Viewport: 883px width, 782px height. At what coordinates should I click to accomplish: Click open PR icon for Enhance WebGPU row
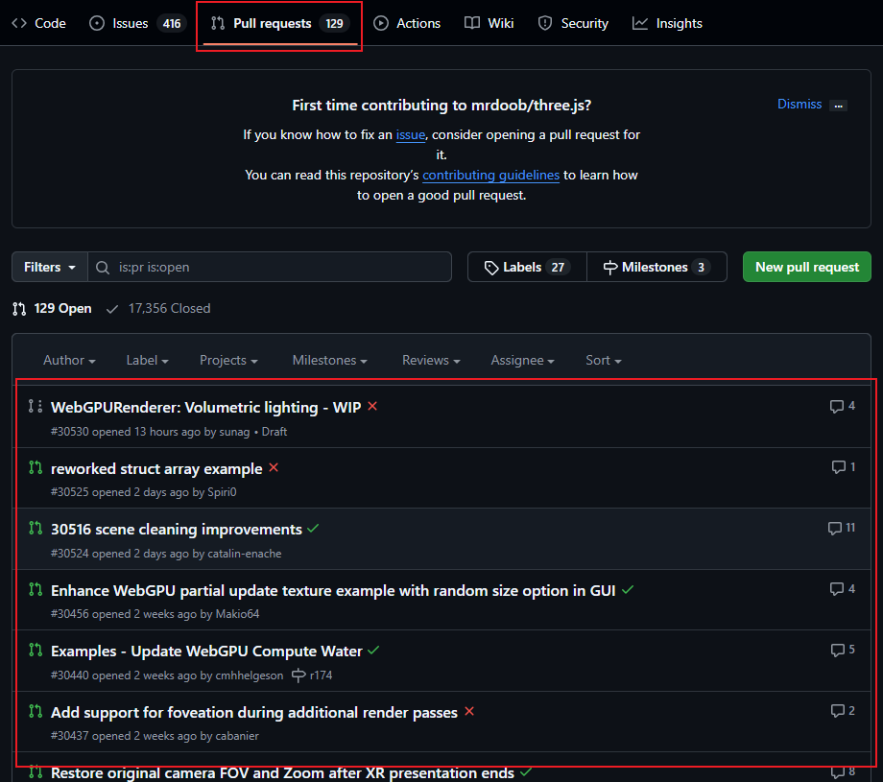(x=36, y=589)
